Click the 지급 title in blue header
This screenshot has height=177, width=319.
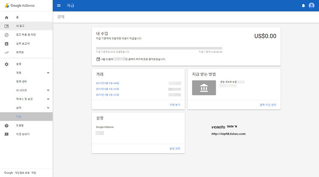pos(70,6)
